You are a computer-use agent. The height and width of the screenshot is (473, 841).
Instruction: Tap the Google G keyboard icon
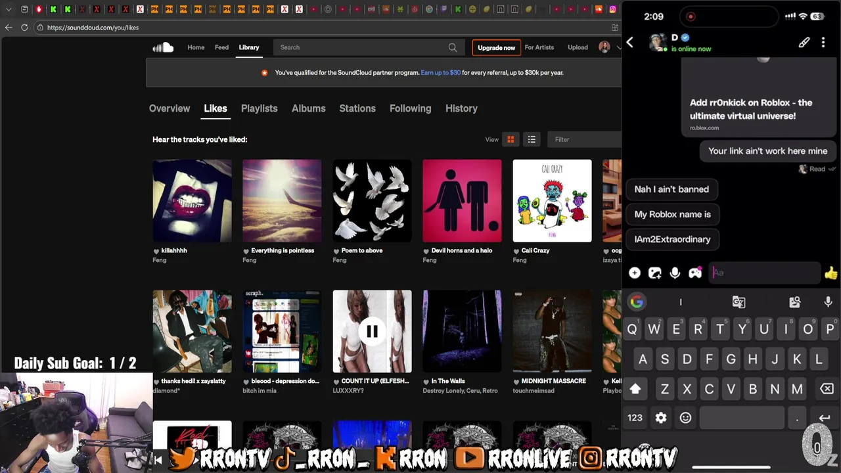click(636, 302)
